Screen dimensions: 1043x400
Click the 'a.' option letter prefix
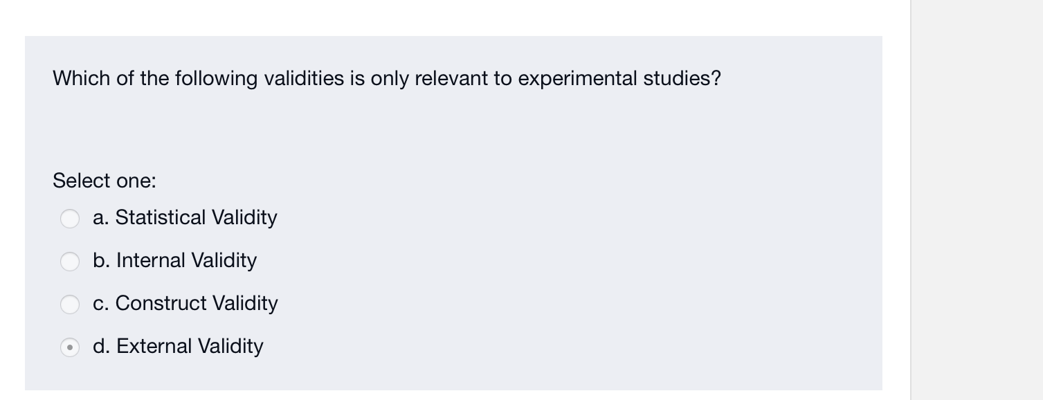pos(100,217)
